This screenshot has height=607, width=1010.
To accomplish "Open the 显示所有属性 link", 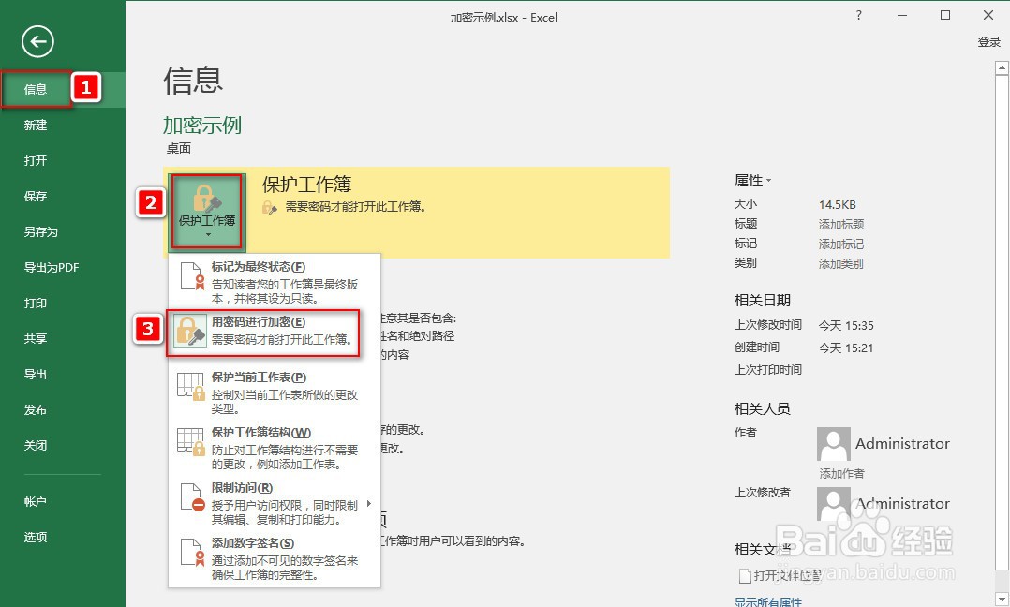I will (x=768, y=602).
